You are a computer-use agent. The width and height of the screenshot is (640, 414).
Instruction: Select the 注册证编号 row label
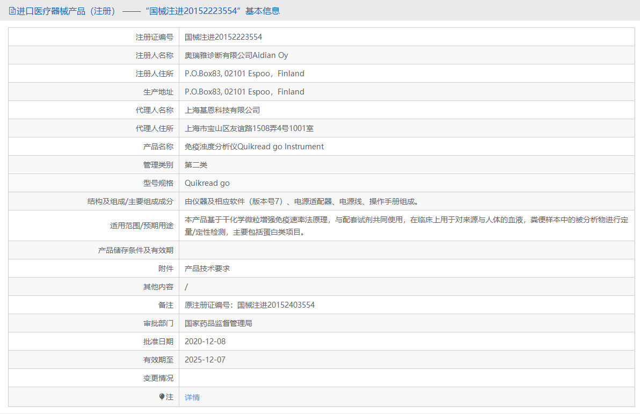[x=154, y=37]
